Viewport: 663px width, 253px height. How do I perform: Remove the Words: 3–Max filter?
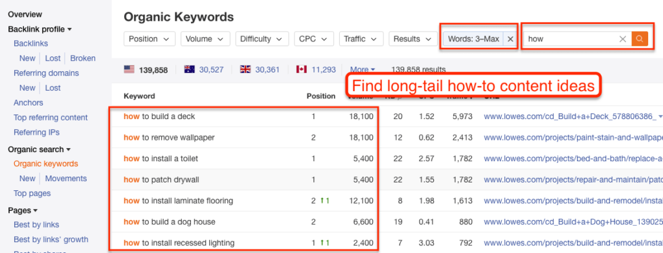click(x=510, y=39)
